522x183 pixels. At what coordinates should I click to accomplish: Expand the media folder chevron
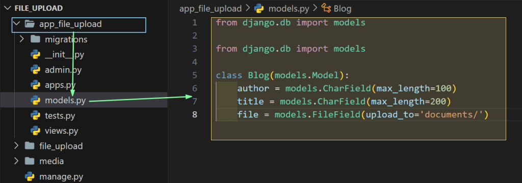16,161
